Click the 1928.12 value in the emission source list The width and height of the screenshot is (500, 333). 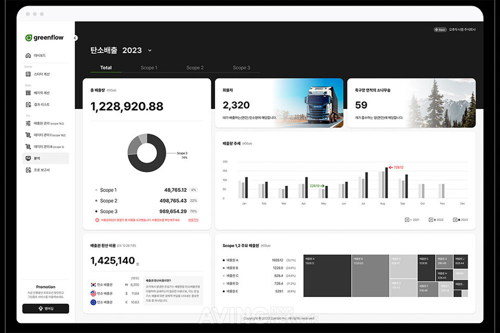coord(278,260)
